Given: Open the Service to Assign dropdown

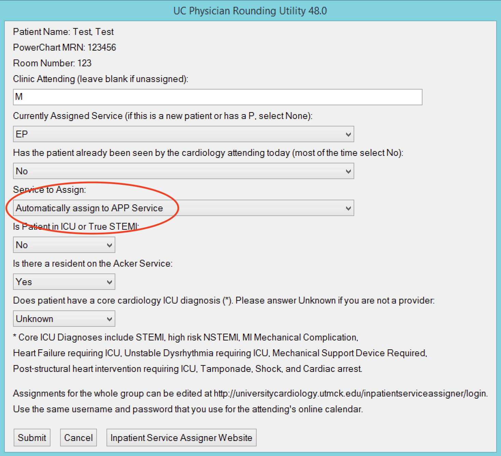Looking at the screenshot, I should [183, 208].
